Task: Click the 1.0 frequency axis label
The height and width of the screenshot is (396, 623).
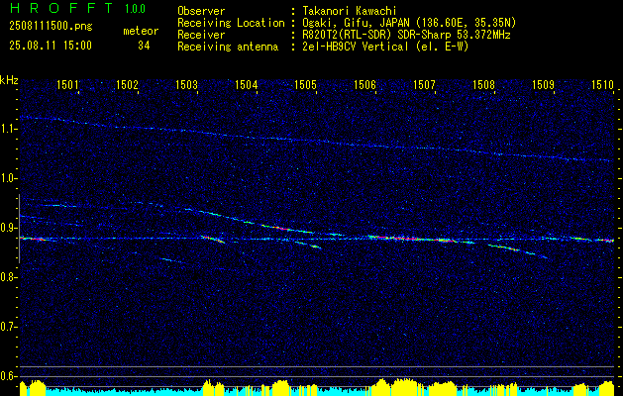Action: click(7, 179)
